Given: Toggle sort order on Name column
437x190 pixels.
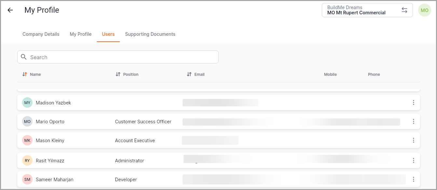Looking at the screenshot, I should [25, 75].
